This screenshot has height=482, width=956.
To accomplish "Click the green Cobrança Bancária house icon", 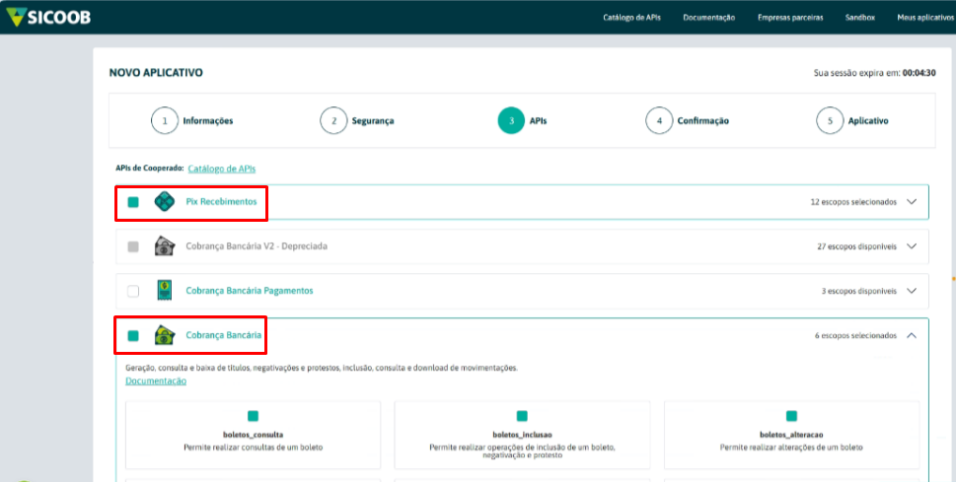I will click(165, 335).
